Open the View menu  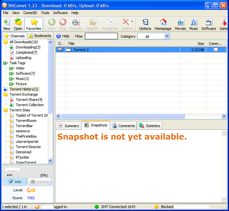coord(16,13)
